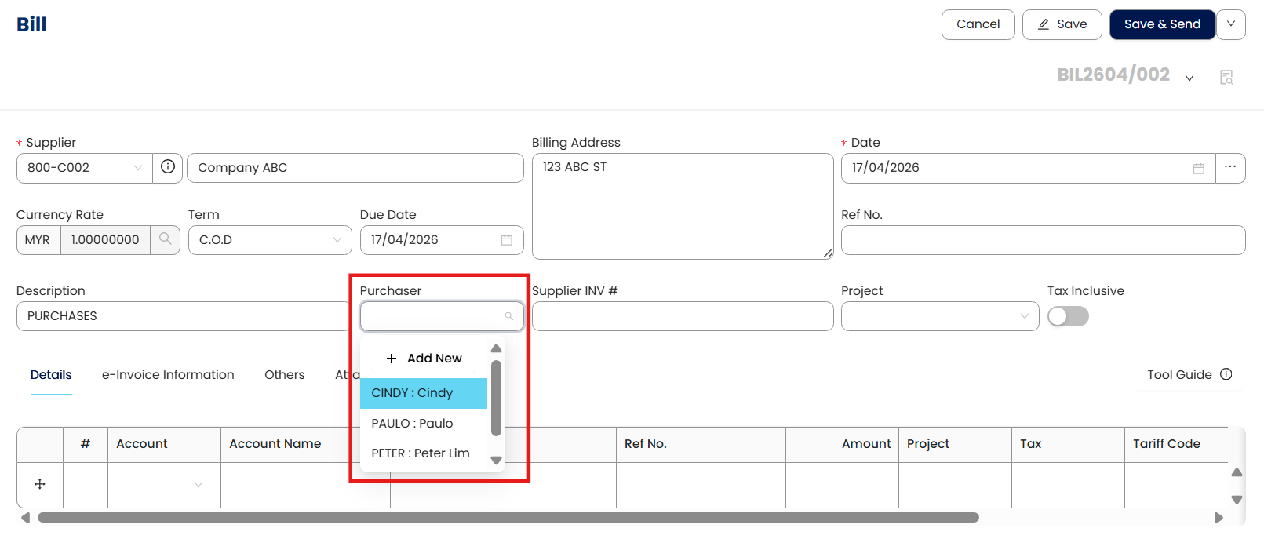Viewport: 1264px width, 539px height.
Task: Click Add New purchaser option
Action: pyautogui.click(x=424, y=359)
